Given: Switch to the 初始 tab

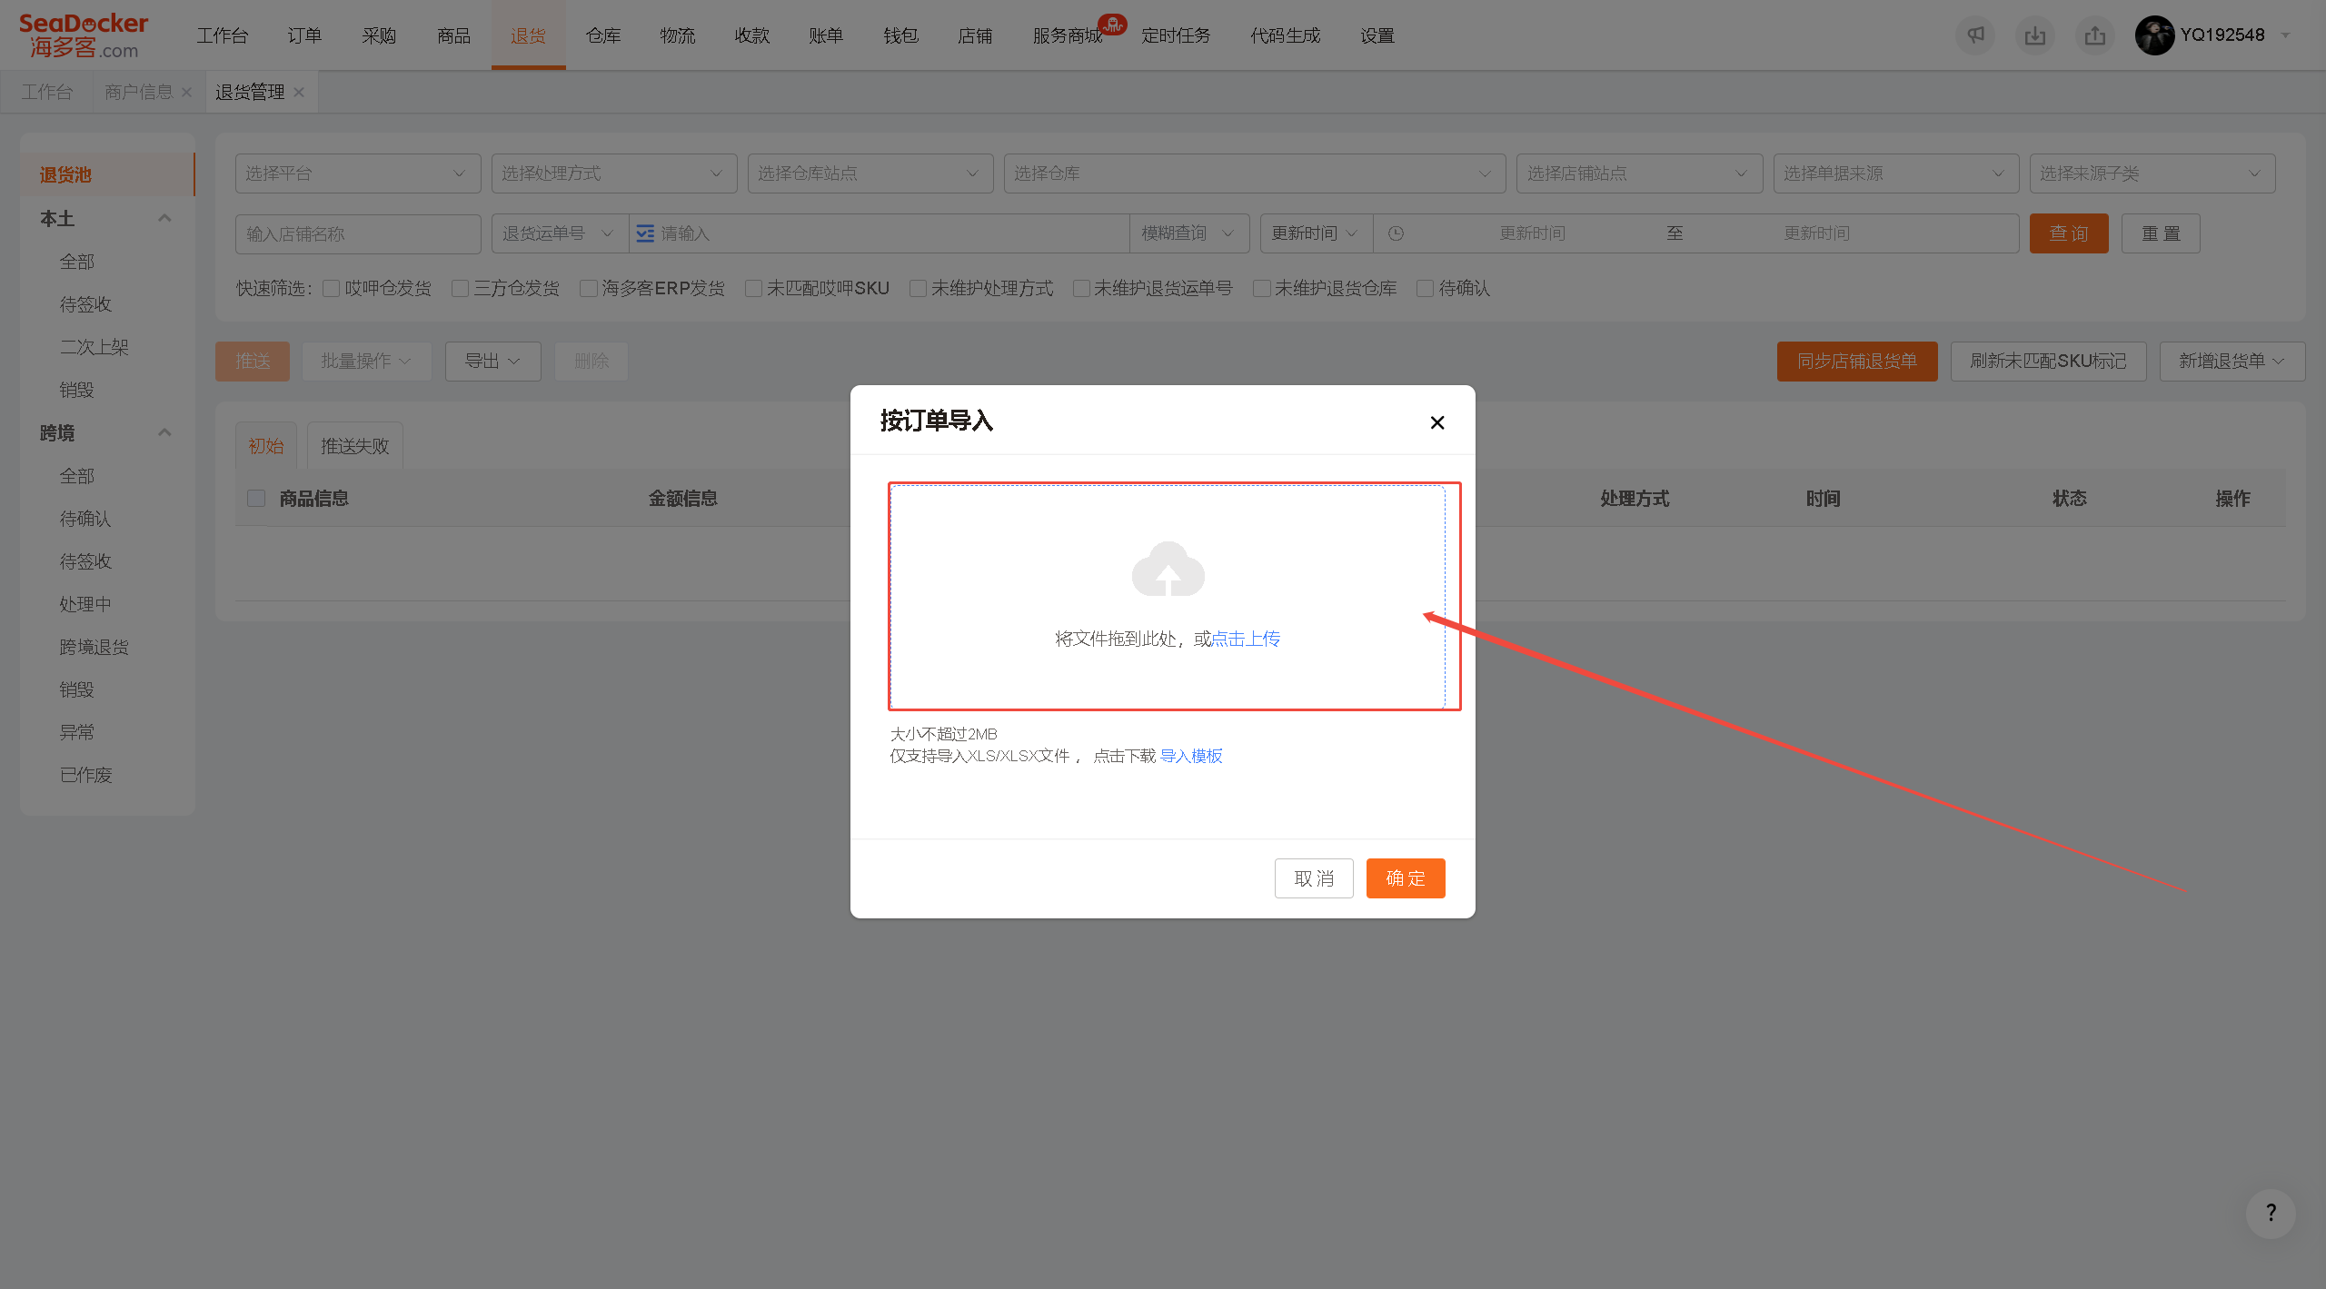Looking at the screenshot, I should click(x=266, y=446).
